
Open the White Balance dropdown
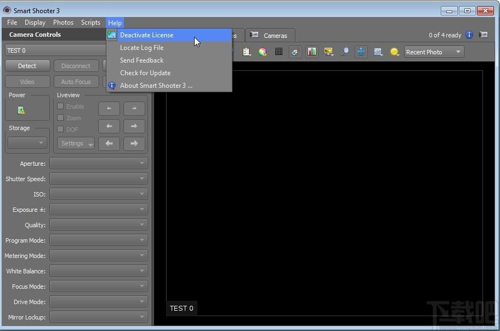pyautogui.click(x=99, y=271)
